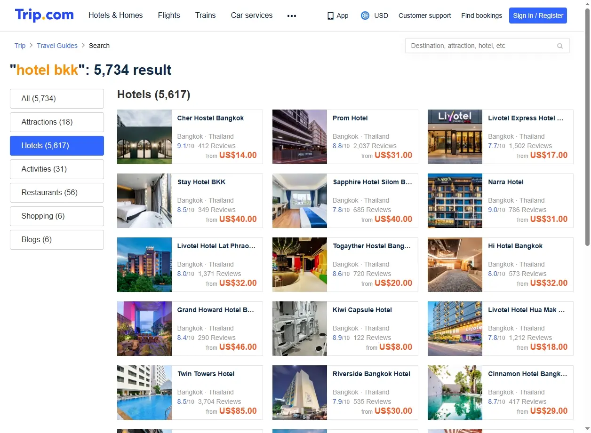
Task: Open Cher Hostel Bangkok thumbnail
Action: point(144,137)
